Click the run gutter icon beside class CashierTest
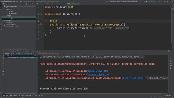174x98 pixels. (41, 14)
